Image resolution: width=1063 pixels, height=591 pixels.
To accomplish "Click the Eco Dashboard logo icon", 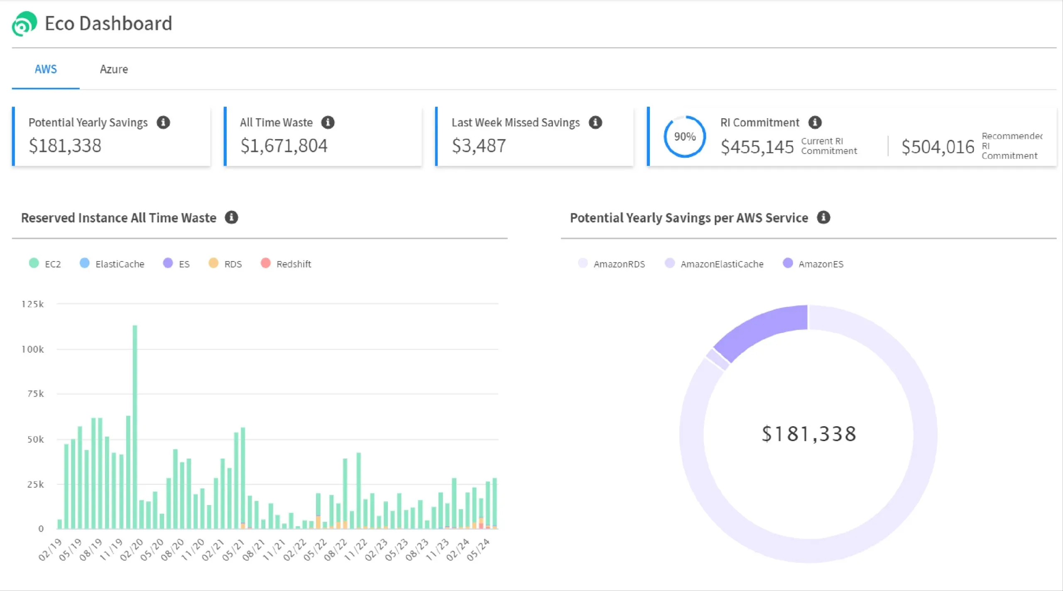I will [x=24, y=24].
